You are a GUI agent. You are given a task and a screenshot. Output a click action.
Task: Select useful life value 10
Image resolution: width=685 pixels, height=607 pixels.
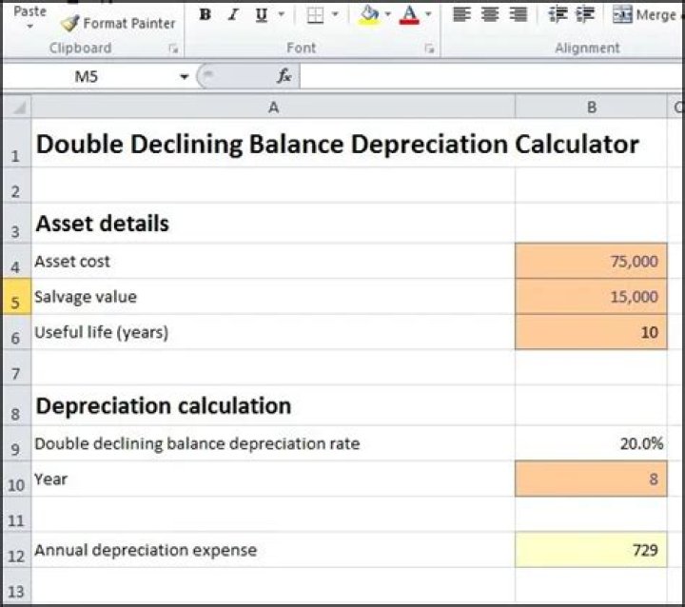pyautogui.click(x=592, y=332)
